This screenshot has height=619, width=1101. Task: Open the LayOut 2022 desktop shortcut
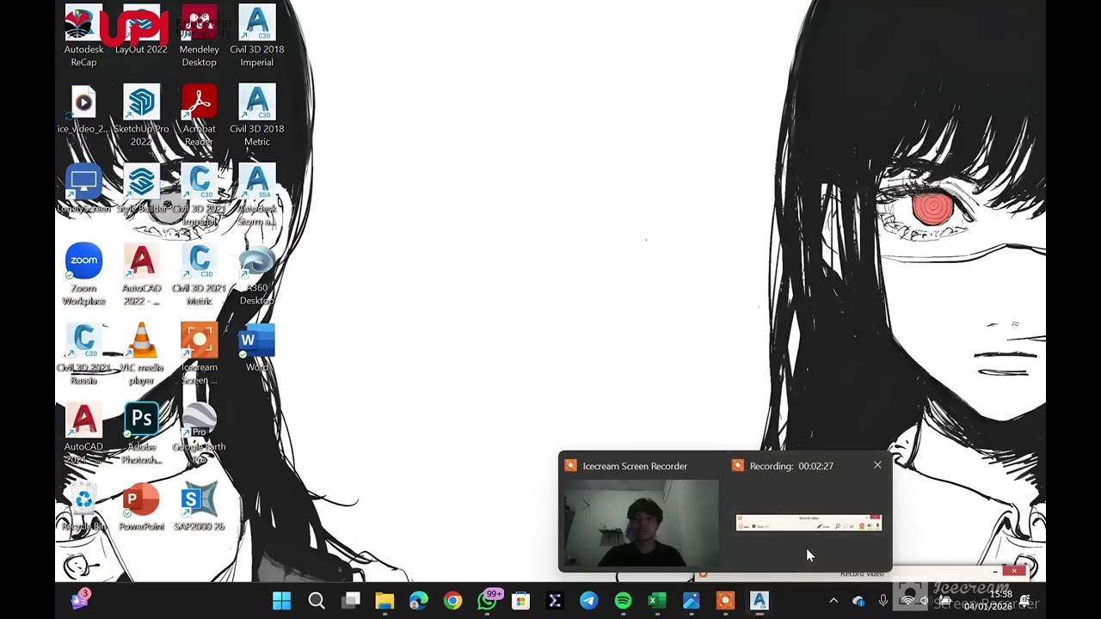[141, 31]
